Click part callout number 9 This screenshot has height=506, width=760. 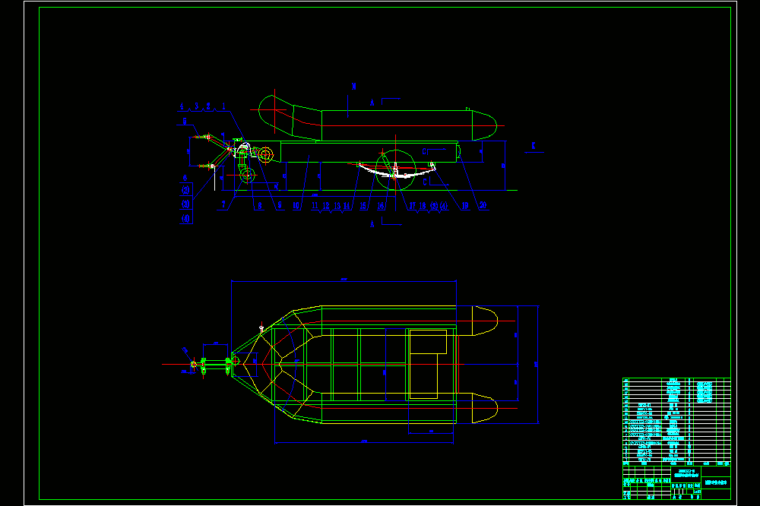coord(280,205)
